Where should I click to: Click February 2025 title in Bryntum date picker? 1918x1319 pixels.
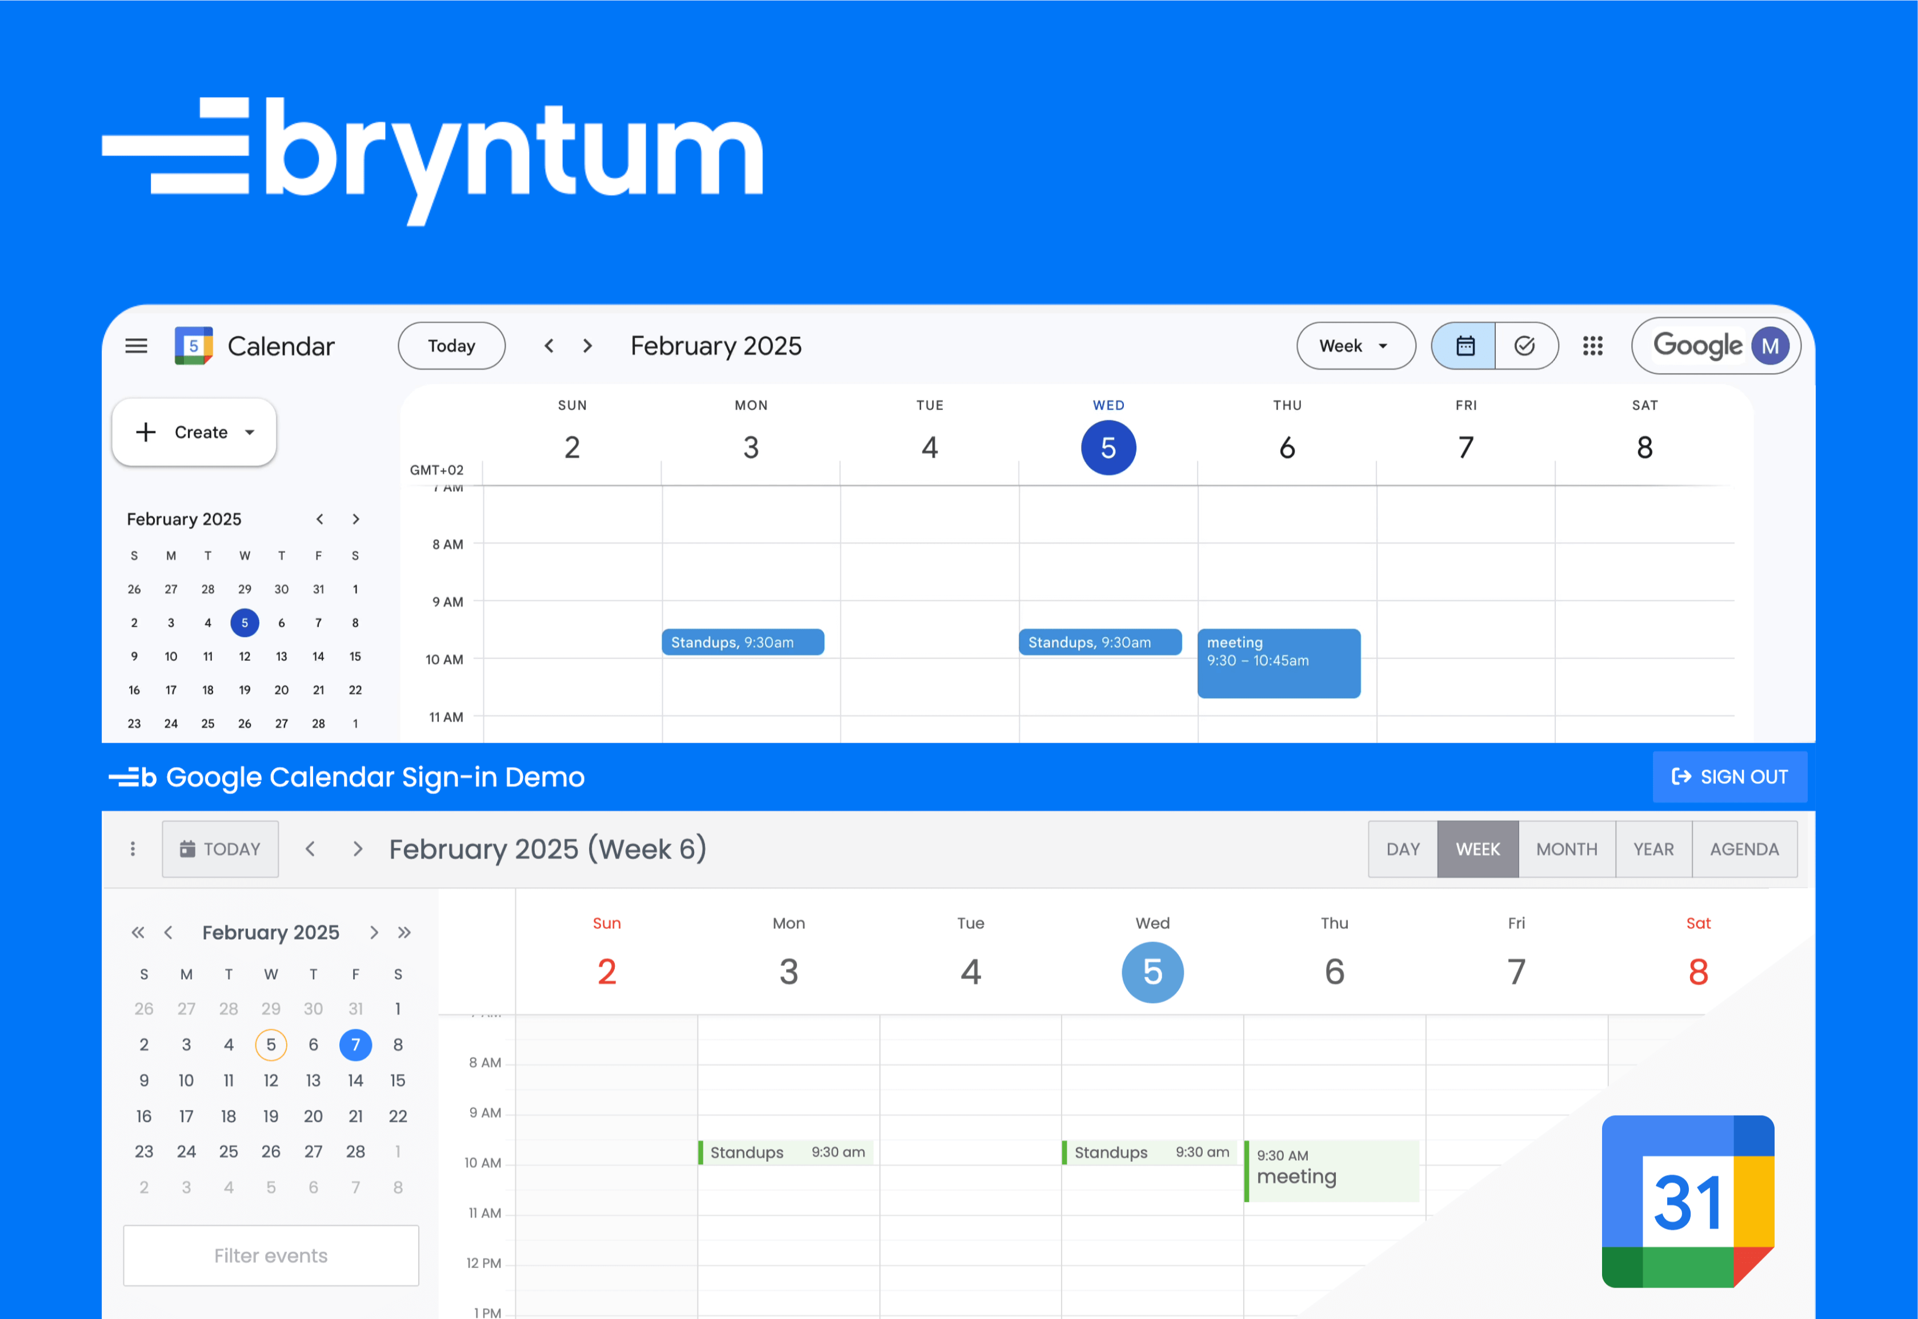pos(271,932)
